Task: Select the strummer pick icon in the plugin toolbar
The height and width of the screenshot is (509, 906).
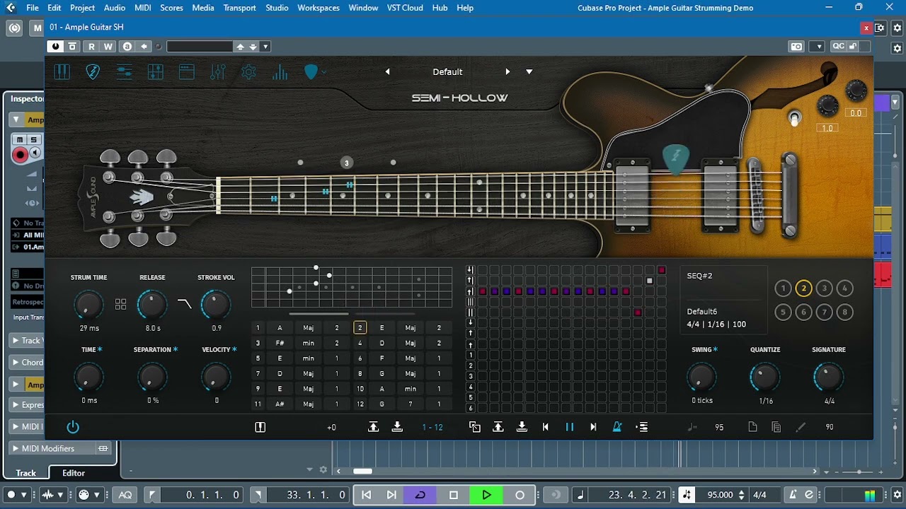Action: coord(93,71)
